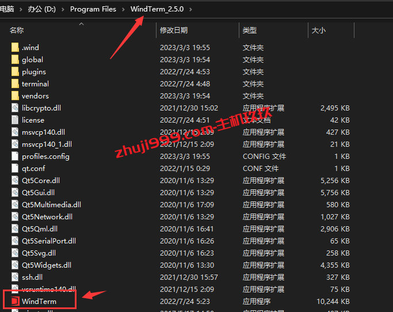Toggle sort arrow above 名称 column
The width and height of the screenshot is (393, 312).
click(x=81, y=24)
